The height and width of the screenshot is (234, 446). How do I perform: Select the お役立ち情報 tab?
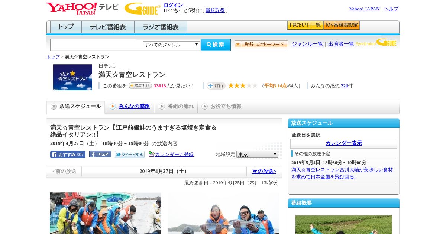tap(222, 107)
